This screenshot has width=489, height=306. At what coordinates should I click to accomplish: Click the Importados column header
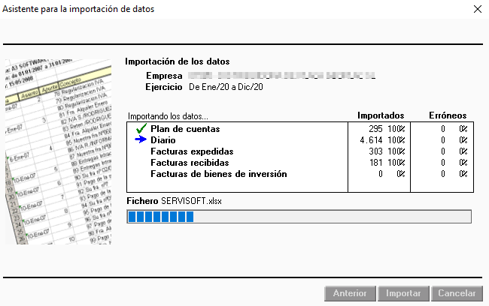click(381, 115)
